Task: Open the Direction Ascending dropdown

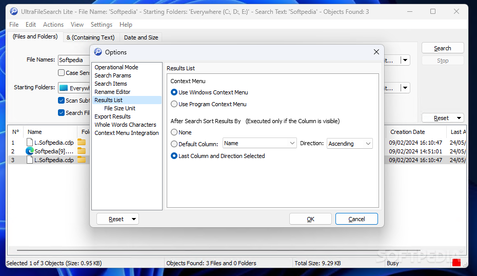Action: (349, 143)
